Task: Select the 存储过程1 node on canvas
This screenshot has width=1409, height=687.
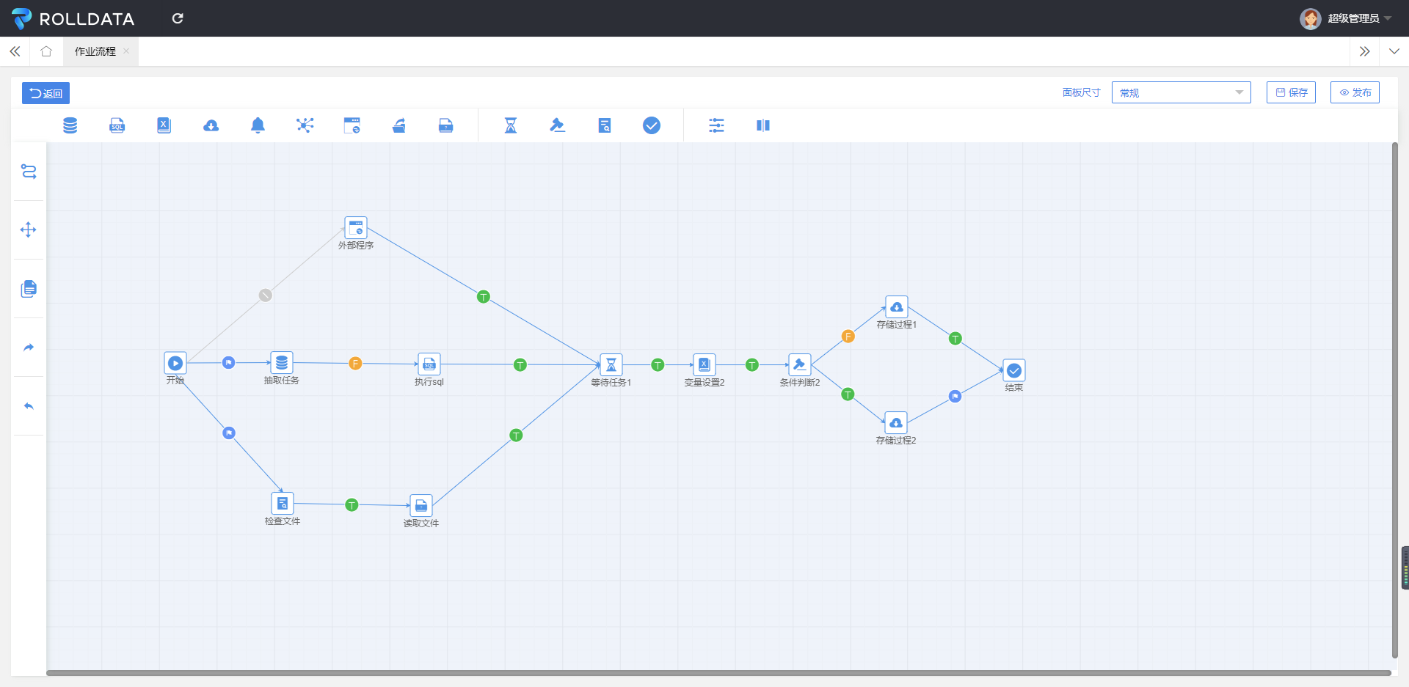Action: 897,306
